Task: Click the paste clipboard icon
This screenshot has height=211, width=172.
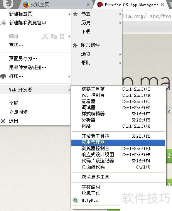Action: pyautogui.click(x=62, y=36)
